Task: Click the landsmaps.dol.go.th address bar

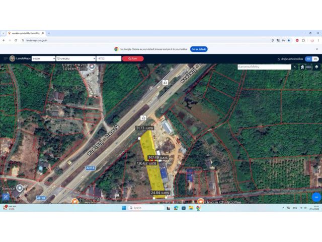Action: click(144, 40)
